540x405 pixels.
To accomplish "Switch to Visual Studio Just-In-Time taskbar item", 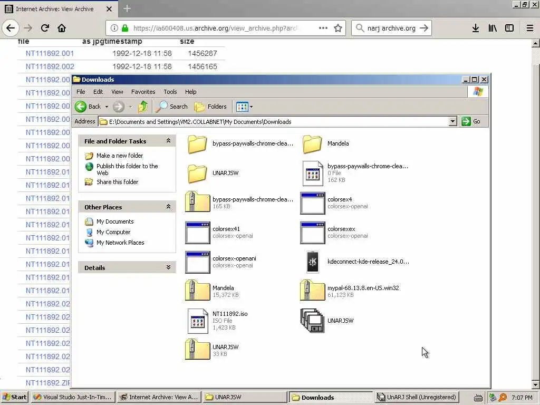I will click(73, 397).
